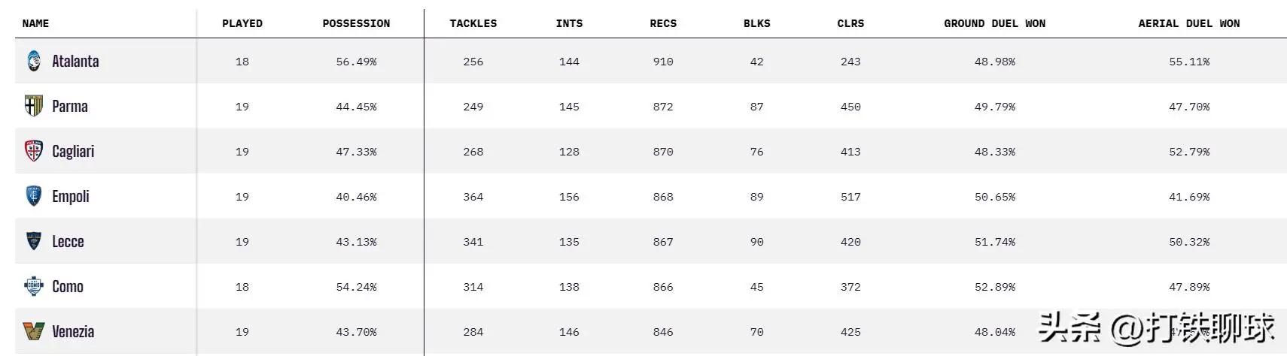This screenshot has height=356, width=1287.
Task: Sort by INTS column header
Action: 569,23
